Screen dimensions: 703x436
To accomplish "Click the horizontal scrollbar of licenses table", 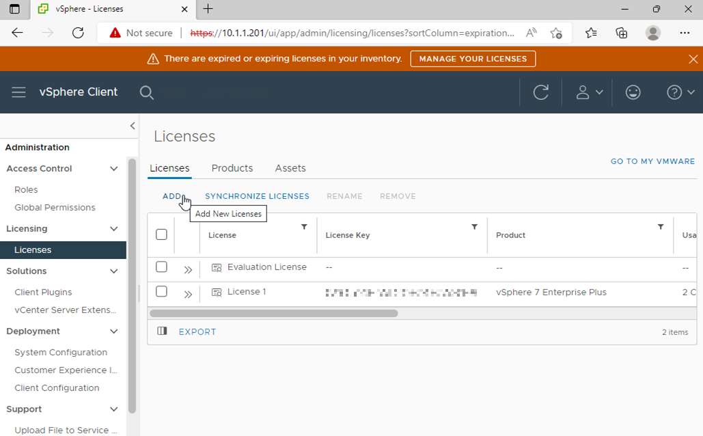I will (273, 314).
